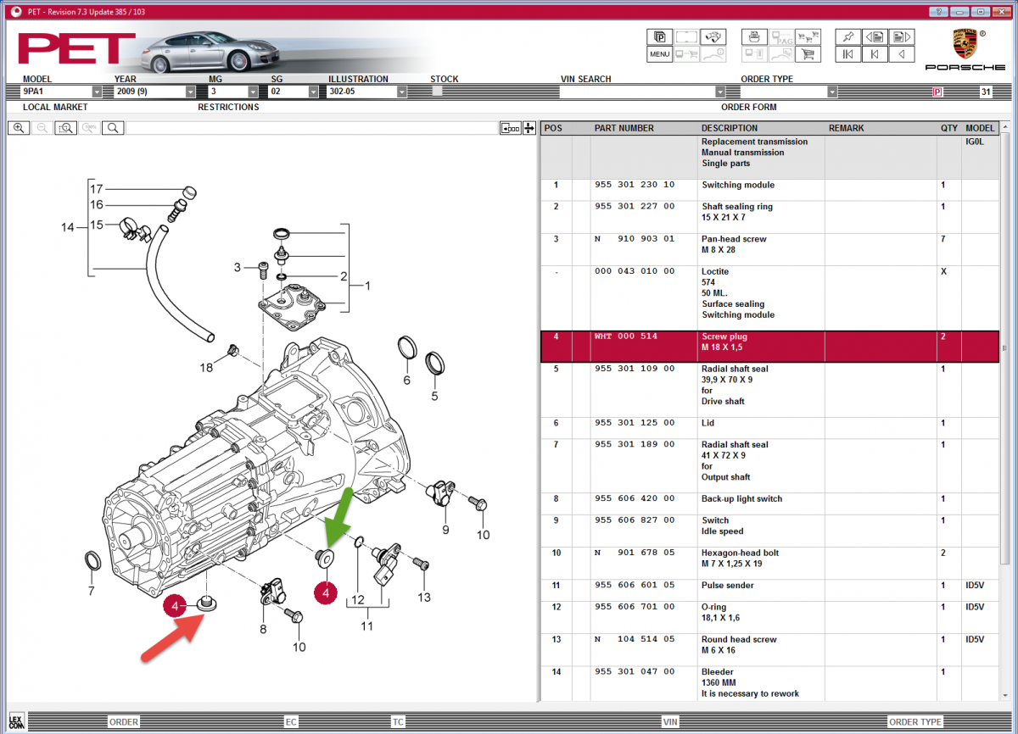Click the greyed 100% zoom icon
This screenshot has width=1018, height=734.
click(89, 128)
